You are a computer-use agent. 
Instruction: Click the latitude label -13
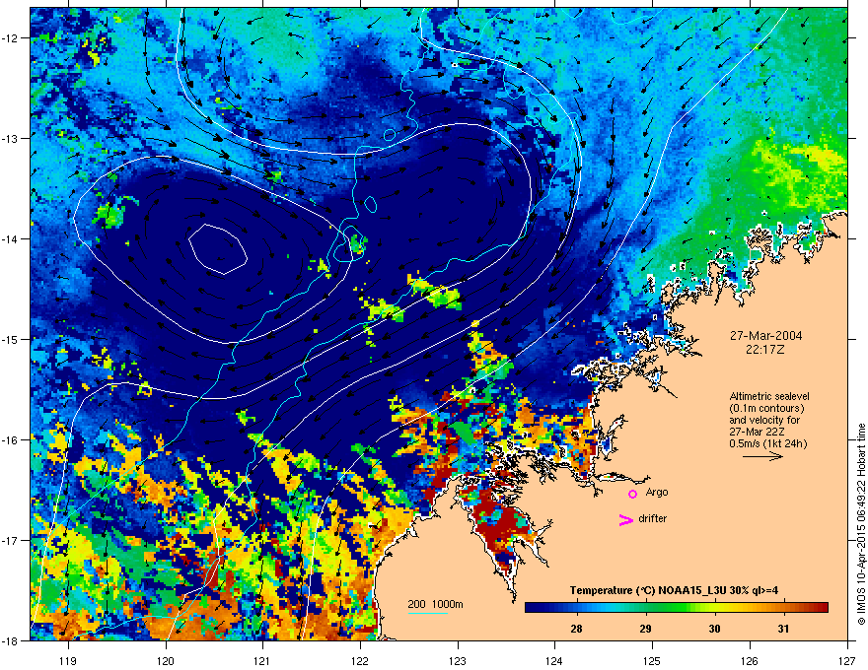click(10, 138)
